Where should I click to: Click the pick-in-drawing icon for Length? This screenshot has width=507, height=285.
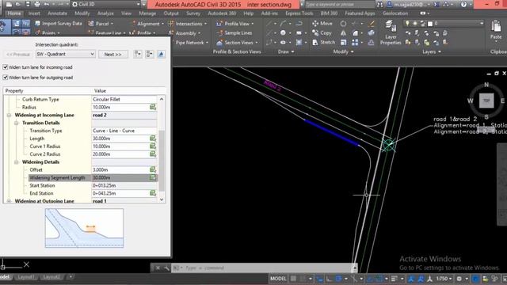pyautogui.click(x=153, y=139)
